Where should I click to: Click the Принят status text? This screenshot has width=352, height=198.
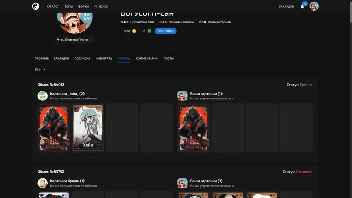(x=306, y=85)
